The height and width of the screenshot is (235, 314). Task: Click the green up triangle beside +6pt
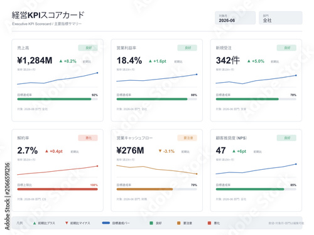[x=234, y=151]
